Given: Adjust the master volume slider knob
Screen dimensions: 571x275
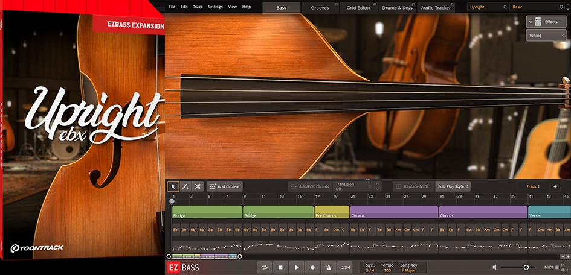Looking at the screenshot, I should click(x=526, y=267).
